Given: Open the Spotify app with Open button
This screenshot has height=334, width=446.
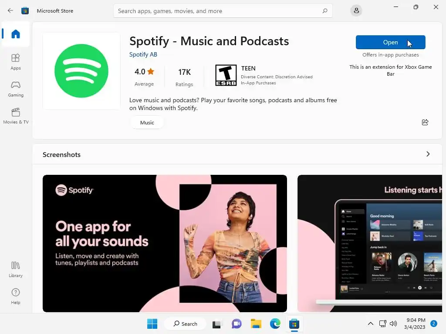Looking at the screenshot, I should coord(391,42).
